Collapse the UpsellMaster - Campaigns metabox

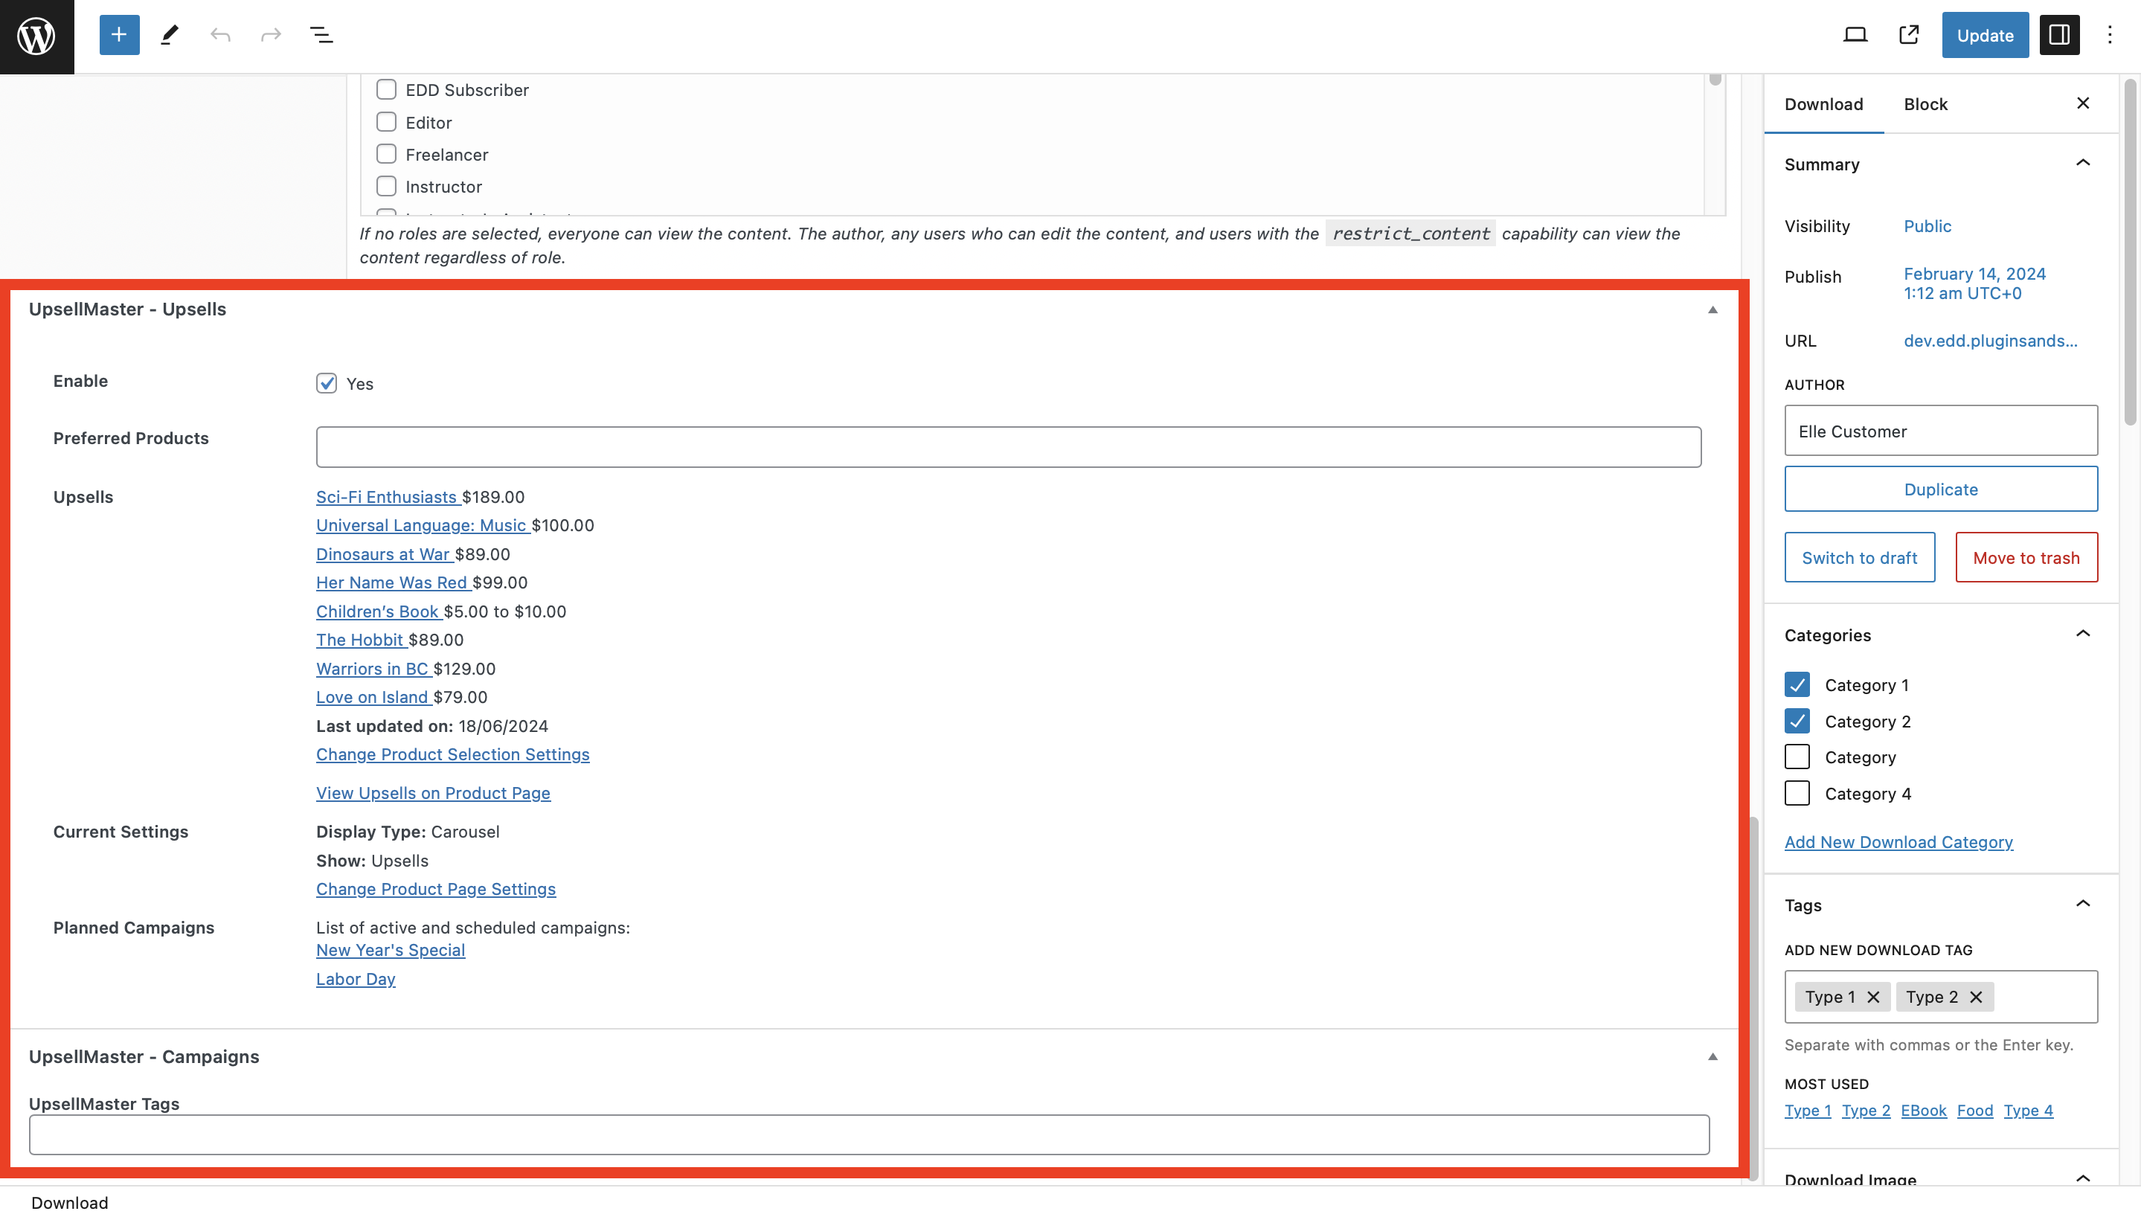[x=1713, y=1056]
